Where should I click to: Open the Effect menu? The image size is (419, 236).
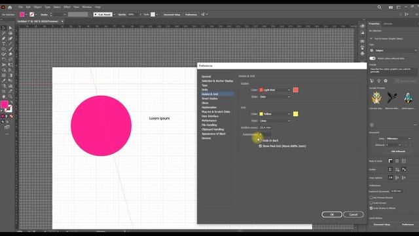[67, 7]
